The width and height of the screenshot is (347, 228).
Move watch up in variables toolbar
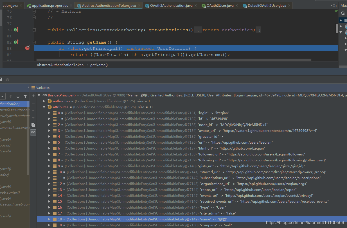(x=33, y=111)
